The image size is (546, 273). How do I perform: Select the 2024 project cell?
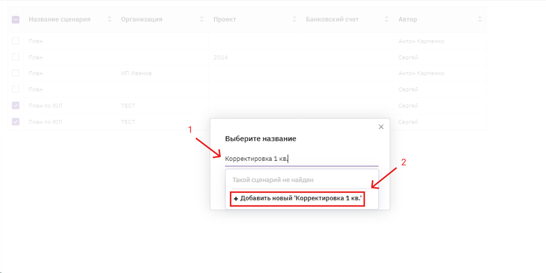click(x=255, y=57)
